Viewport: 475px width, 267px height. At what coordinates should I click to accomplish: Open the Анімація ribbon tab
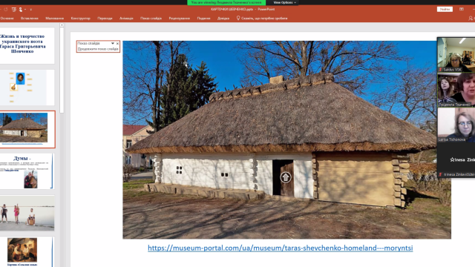tap(126, 18)
